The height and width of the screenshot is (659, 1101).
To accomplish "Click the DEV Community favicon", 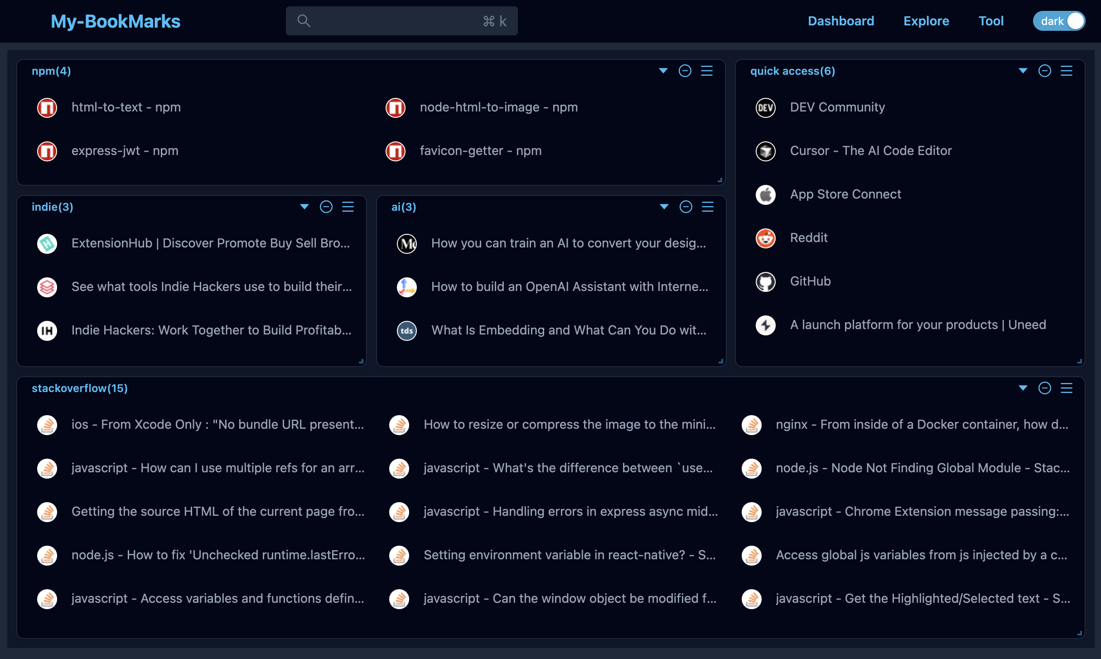I will 766,107.
